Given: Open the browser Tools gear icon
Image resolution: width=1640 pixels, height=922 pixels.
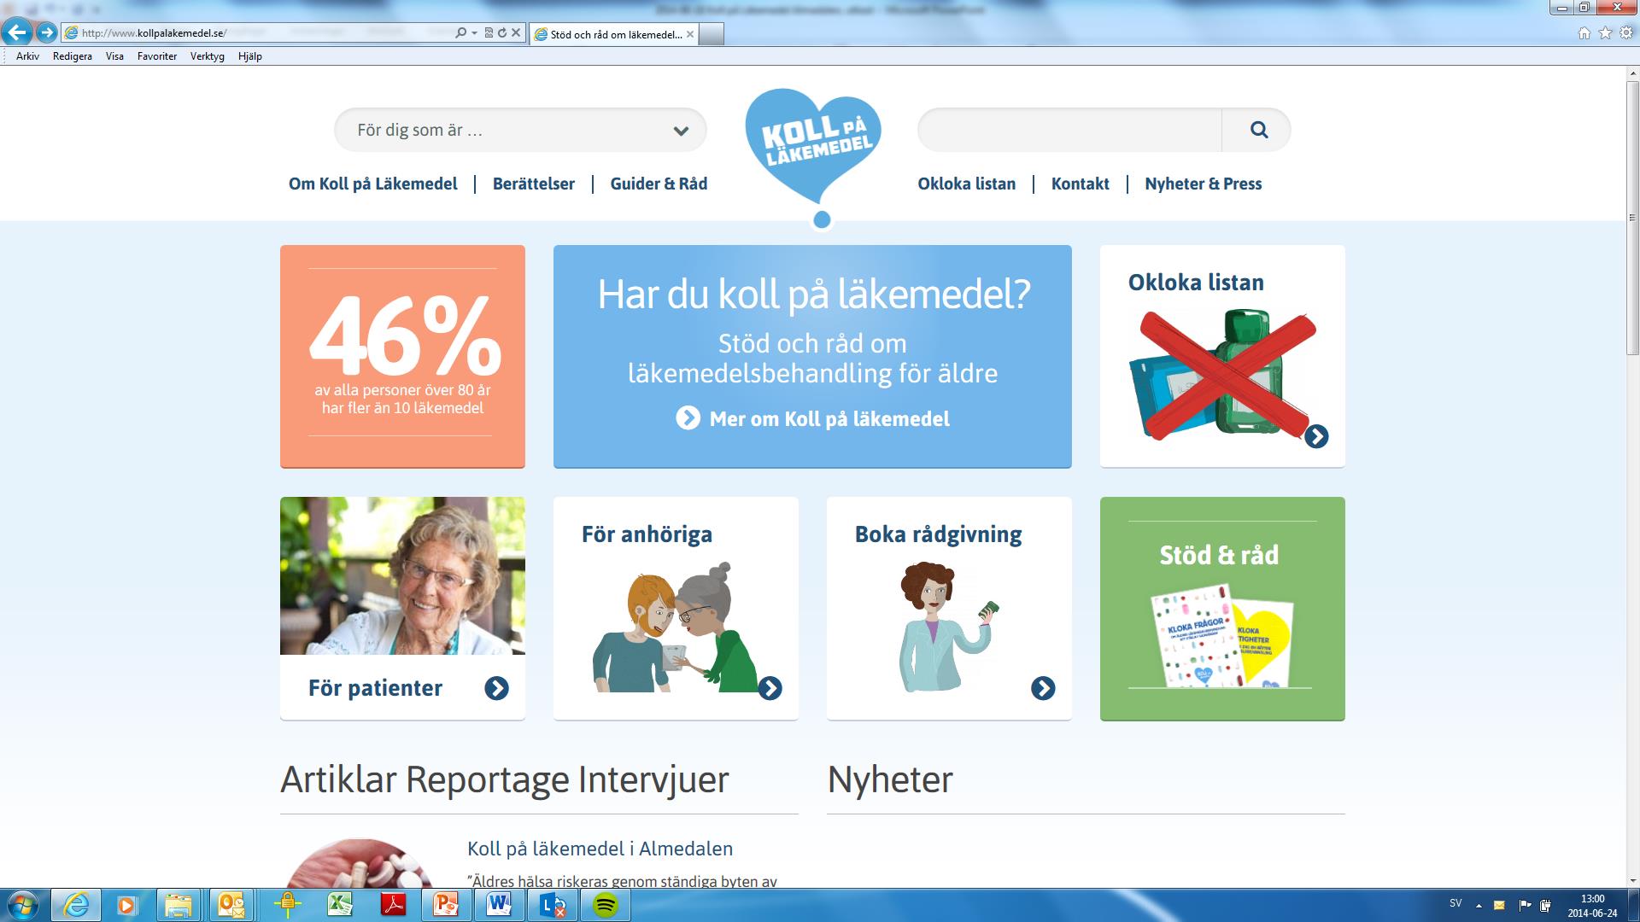Looking at the screenshot, I should (x=1625, y=33).
